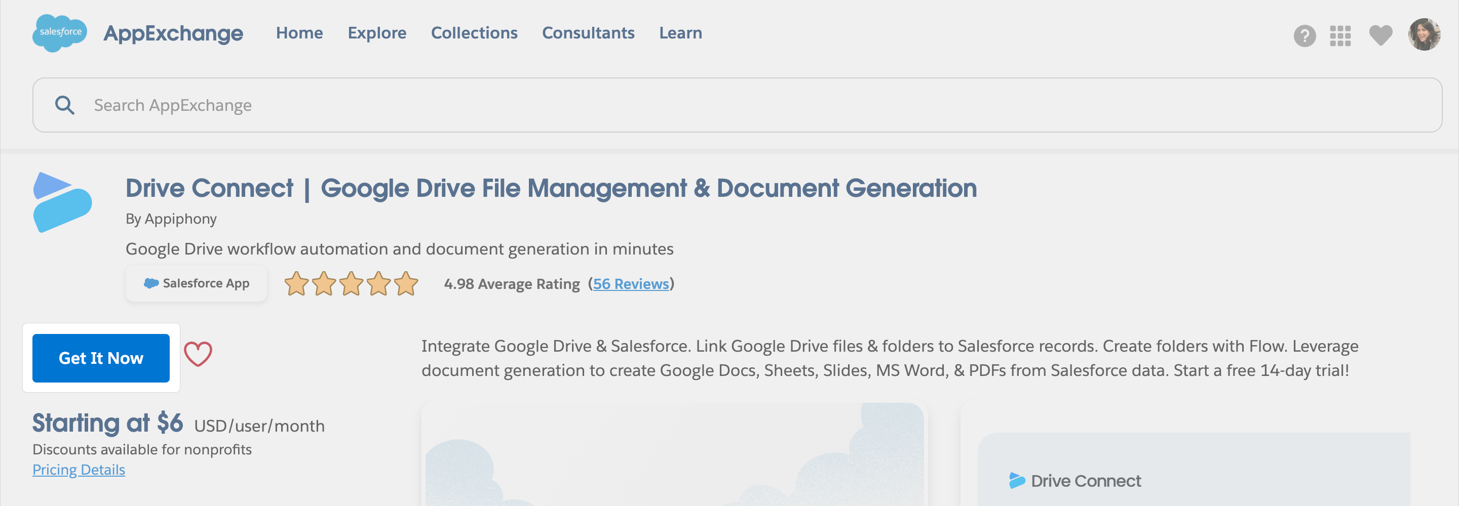1459x506 pixels.
Task: Open the user profile avatar
Action: pos(1424,34)
